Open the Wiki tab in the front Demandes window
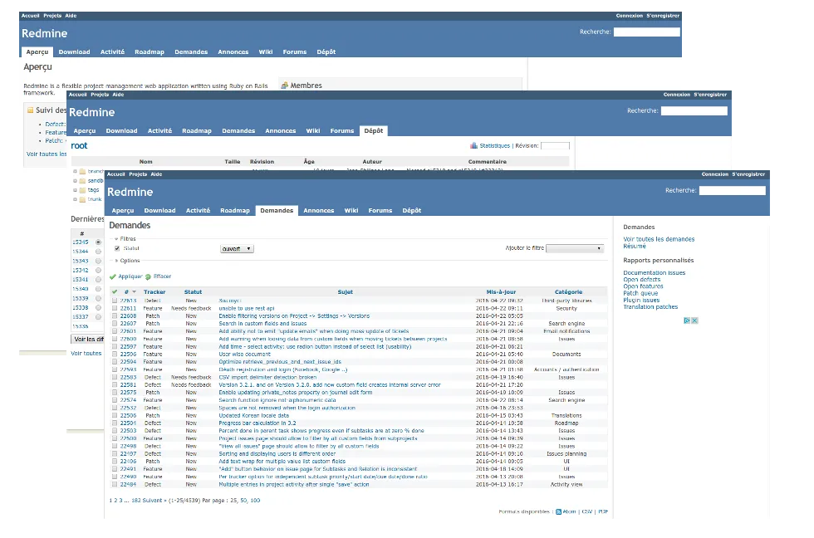814x538 pixels. (351, 211)
